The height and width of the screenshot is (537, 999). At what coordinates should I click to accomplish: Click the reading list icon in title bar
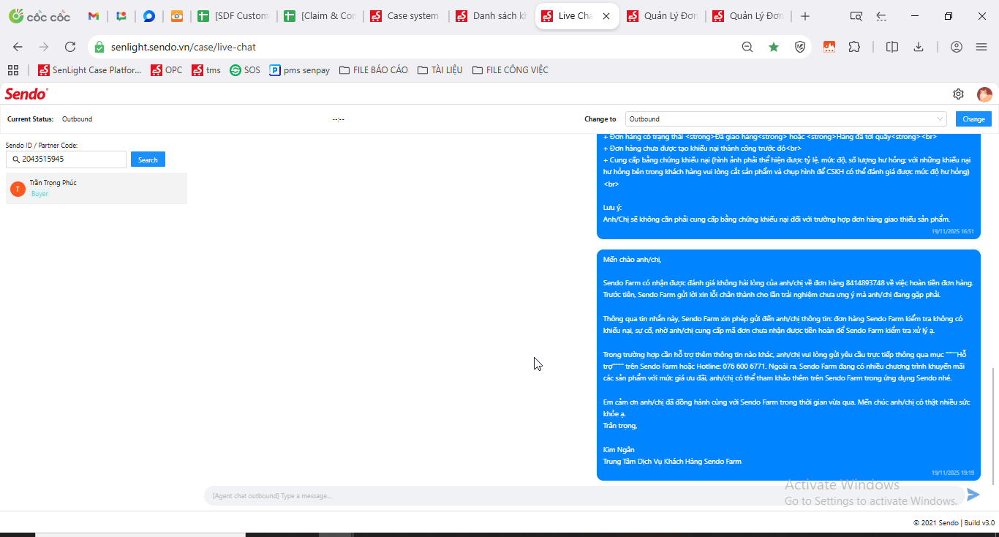(881, 16)
